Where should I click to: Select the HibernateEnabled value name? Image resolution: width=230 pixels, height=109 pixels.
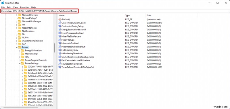pos(70,43)
